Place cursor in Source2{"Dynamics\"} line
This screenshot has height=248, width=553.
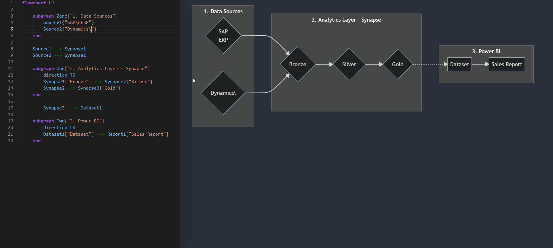pyautogui.click(x=70, y=29)
